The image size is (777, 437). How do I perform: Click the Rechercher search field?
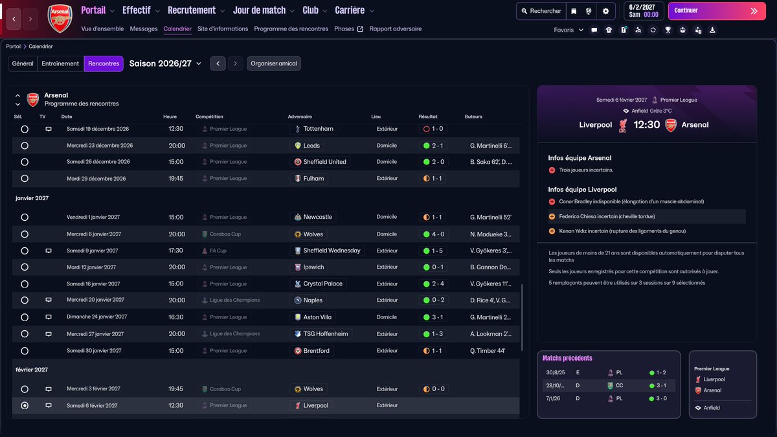(540, 11)
